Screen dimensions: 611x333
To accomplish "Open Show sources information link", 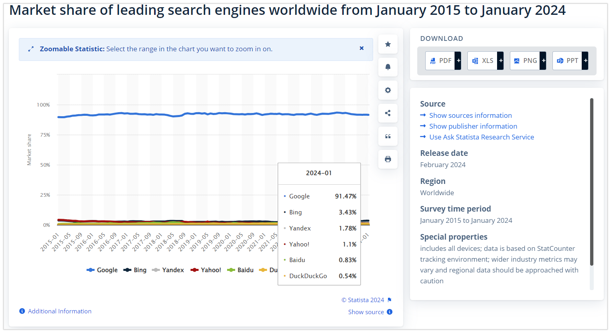I will tap(470, 115).
